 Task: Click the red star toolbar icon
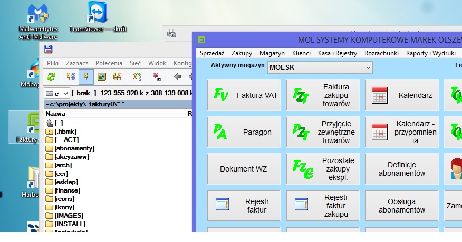pyautogui.click(x=157, y=77)
